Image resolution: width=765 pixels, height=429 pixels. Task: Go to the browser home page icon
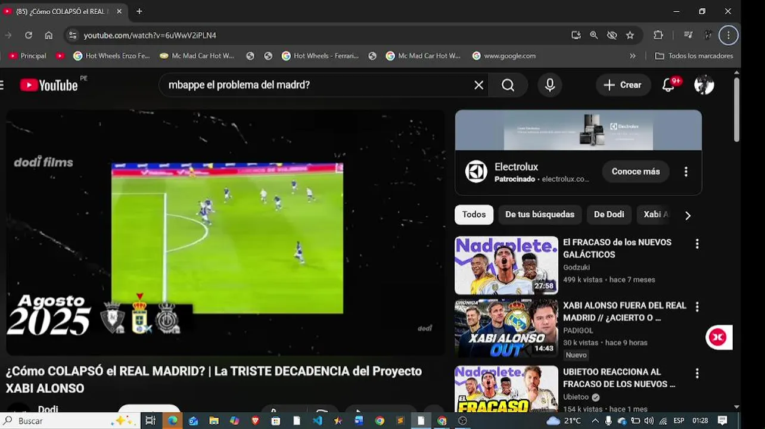tap(48, 35)
